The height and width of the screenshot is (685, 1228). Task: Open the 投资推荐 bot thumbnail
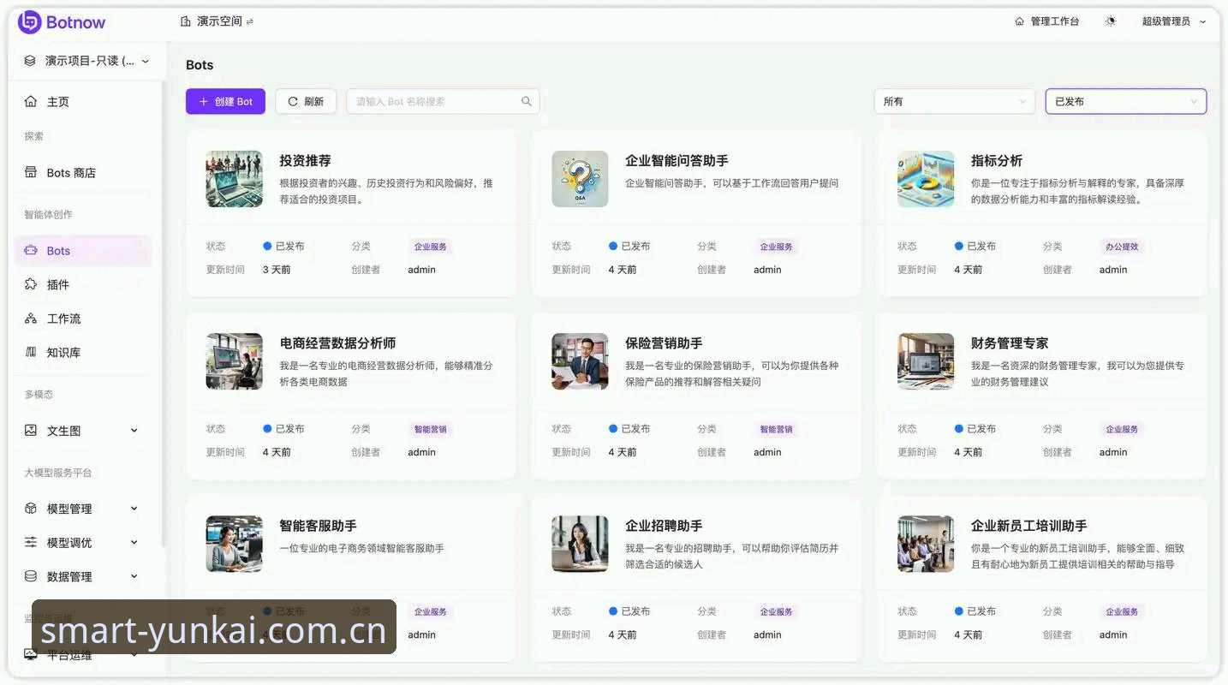pyautogui.click(x=235, y=179)
